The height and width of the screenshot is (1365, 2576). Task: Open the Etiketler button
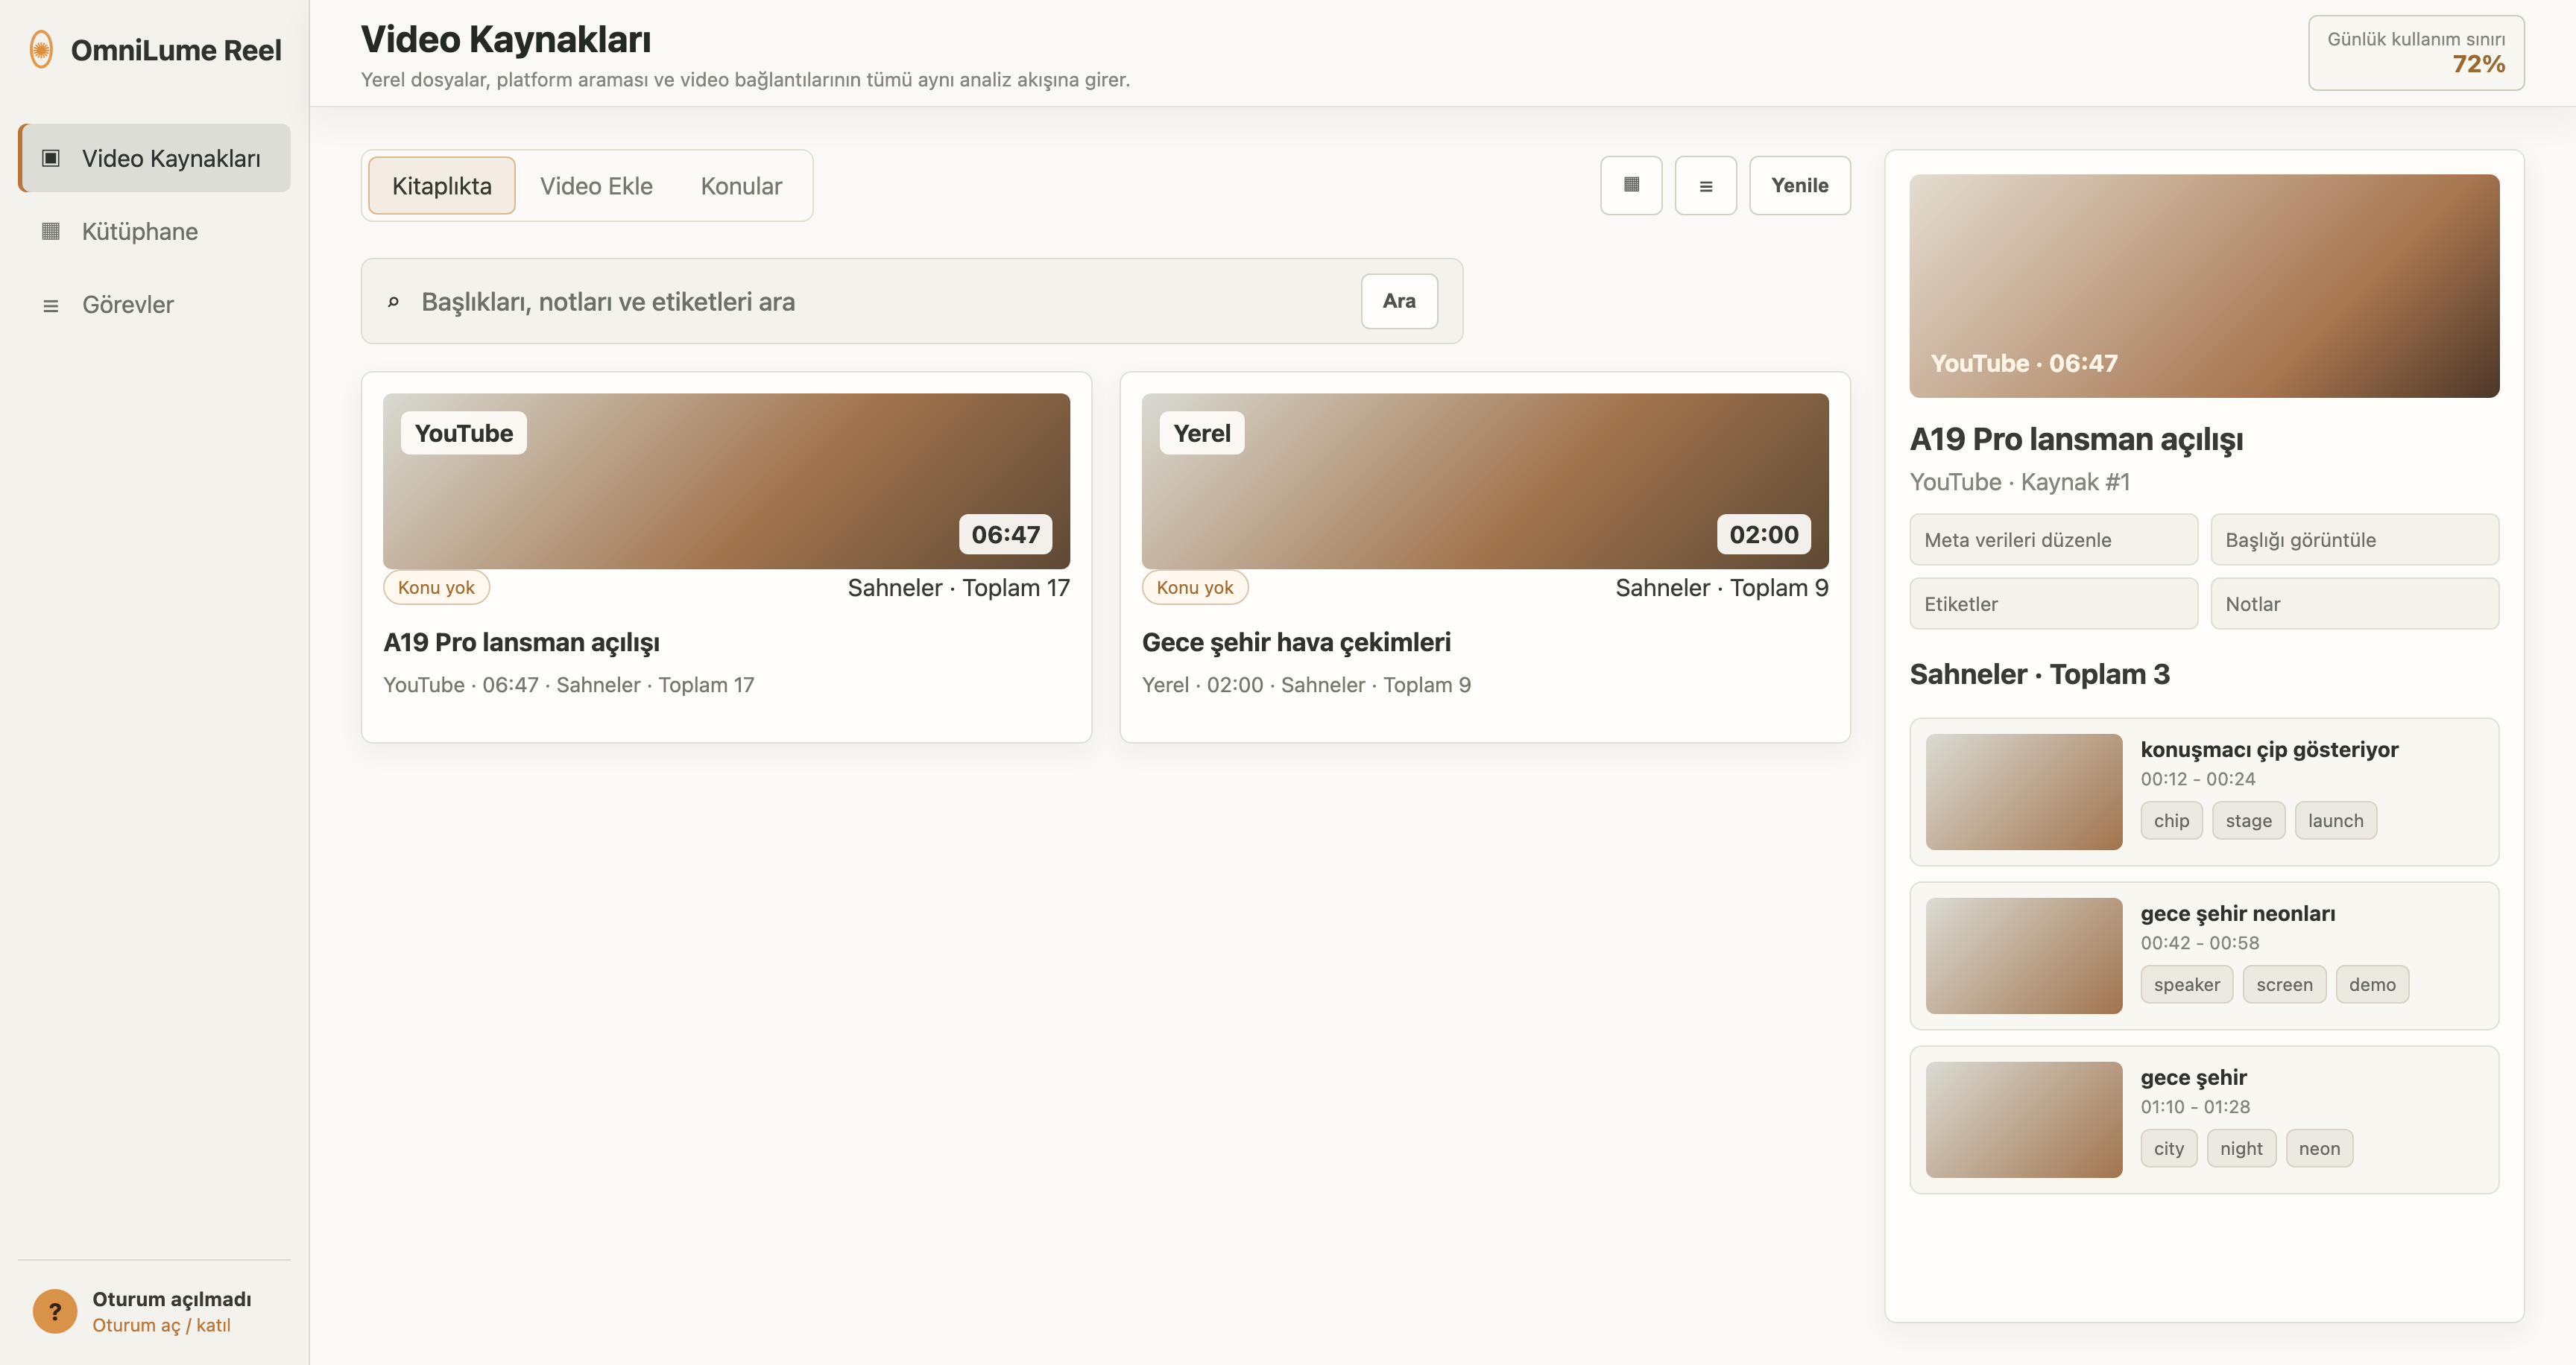click(x=2053, y=604)
